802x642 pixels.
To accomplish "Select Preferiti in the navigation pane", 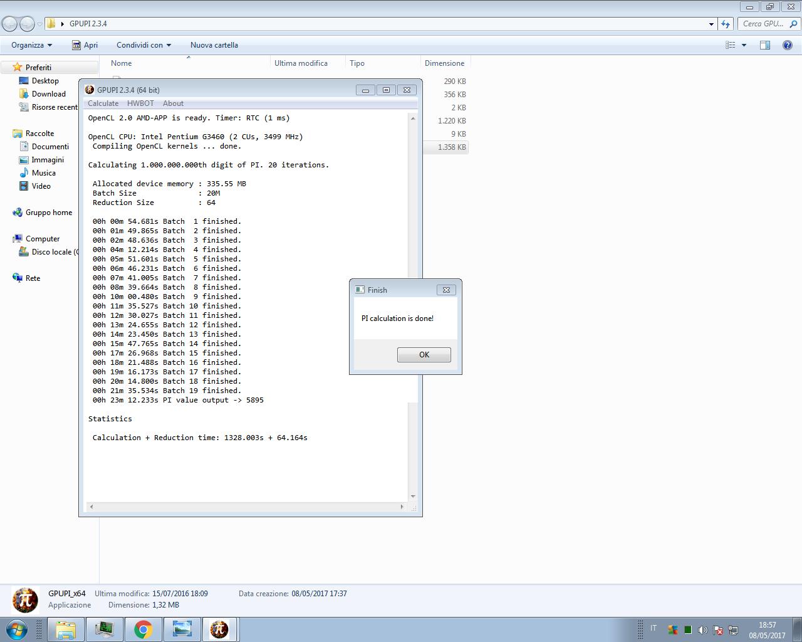I will tap(38, 67).
